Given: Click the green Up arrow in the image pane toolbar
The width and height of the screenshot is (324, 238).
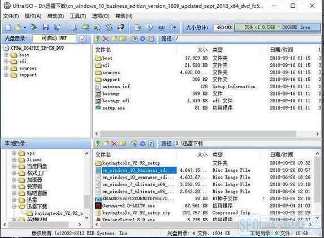Looking at the screenshot, I should click(97, 38).
